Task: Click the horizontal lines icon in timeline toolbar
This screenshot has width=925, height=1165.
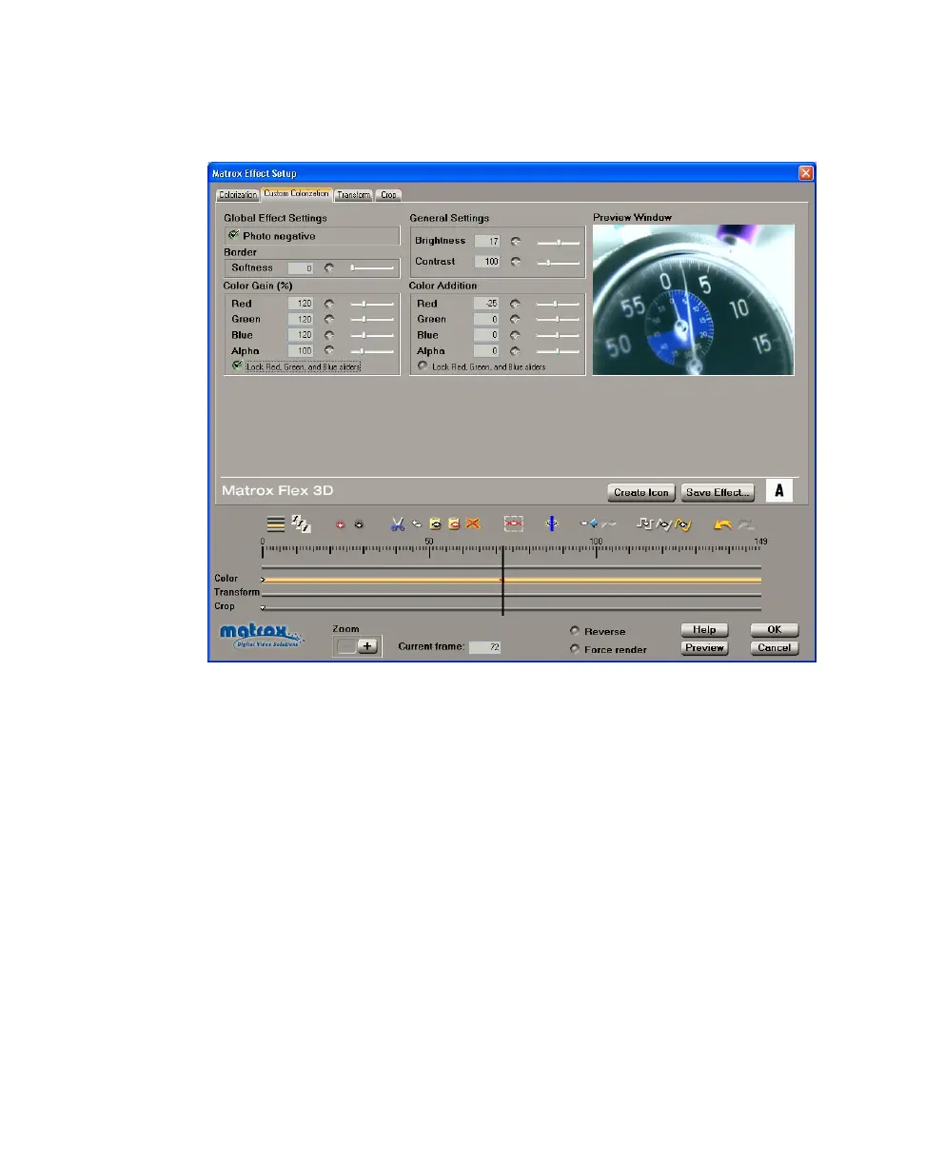Action: point(276,523)
